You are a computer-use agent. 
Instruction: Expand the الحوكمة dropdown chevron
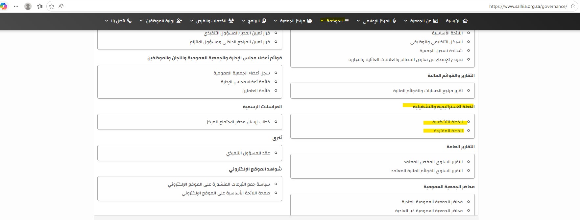[x=322, y=21]
